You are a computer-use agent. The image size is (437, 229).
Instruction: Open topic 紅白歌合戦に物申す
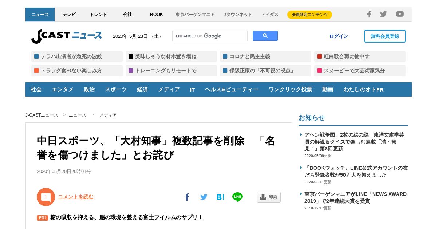(x=360, y=56)
